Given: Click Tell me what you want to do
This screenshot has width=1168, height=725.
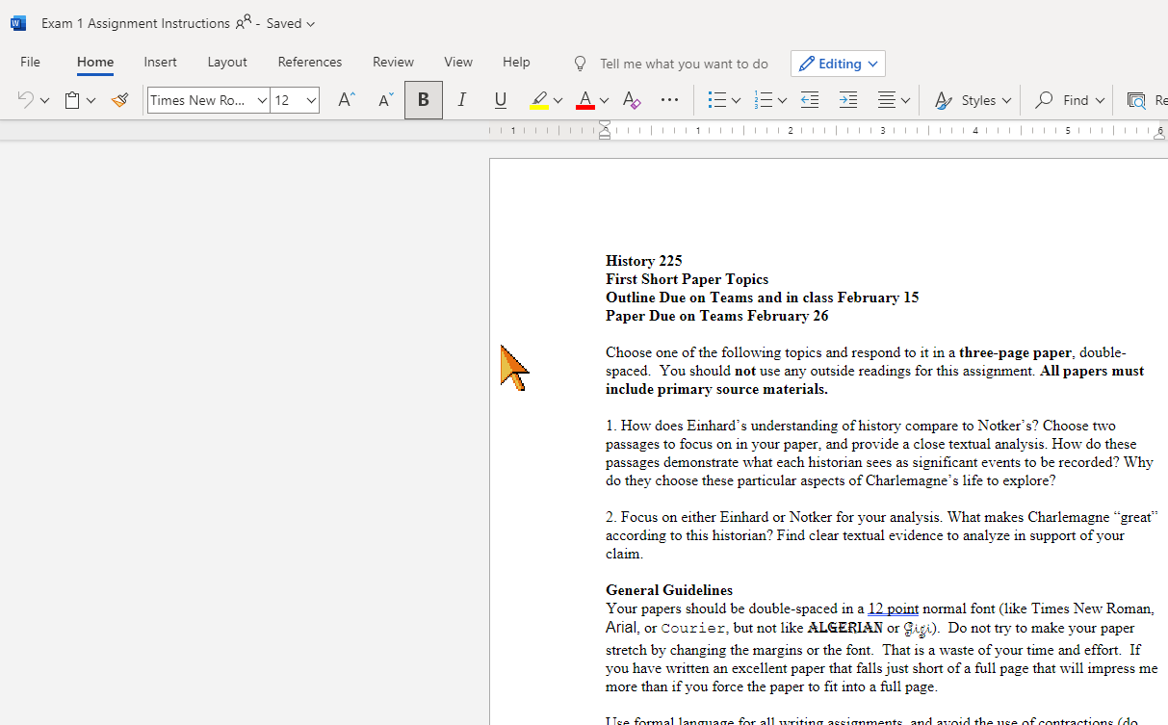Looking at the screenshot, I should pos(684,64).
